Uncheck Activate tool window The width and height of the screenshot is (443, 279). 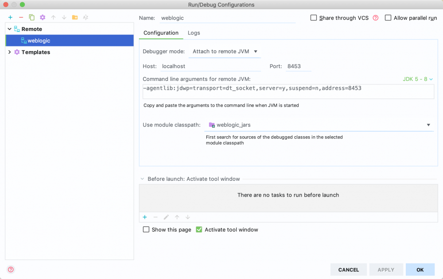coord(199,229)
